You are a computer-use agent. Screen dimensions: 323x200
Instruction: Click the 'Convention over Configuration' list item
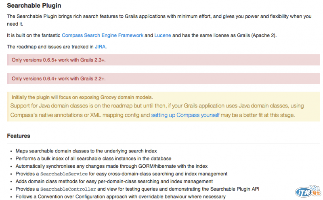click(x=120, y=197)
